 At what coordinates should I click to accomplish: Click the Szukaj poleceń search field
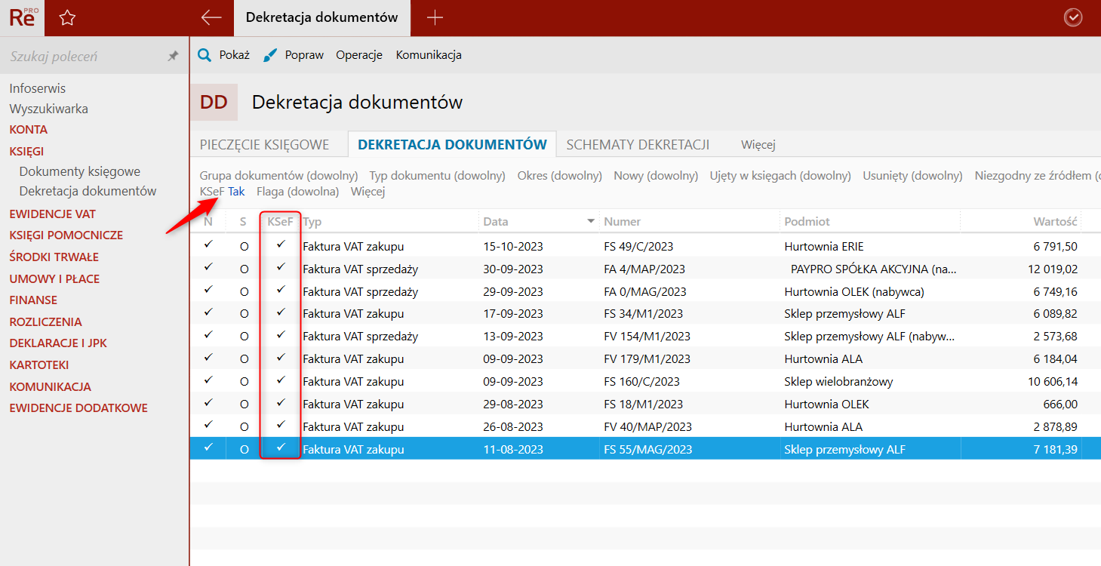point(83,57)
